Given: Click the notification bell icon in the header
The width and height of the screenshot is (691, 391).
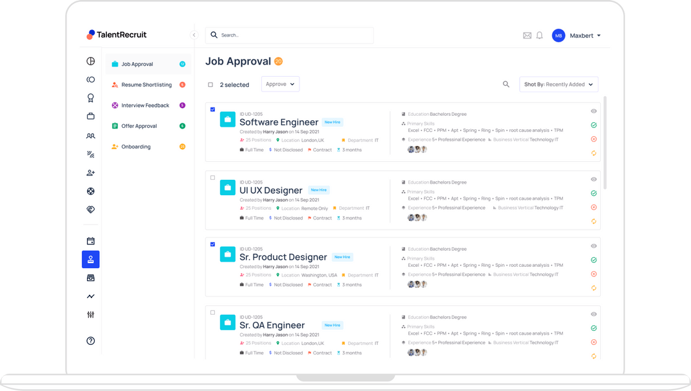Looking at the screenshot, I should 538,35.
